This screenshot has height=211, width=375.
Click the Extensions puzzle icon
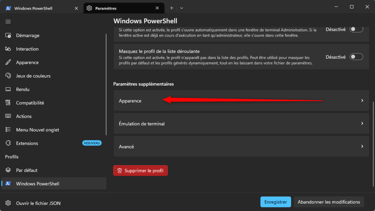8,143
